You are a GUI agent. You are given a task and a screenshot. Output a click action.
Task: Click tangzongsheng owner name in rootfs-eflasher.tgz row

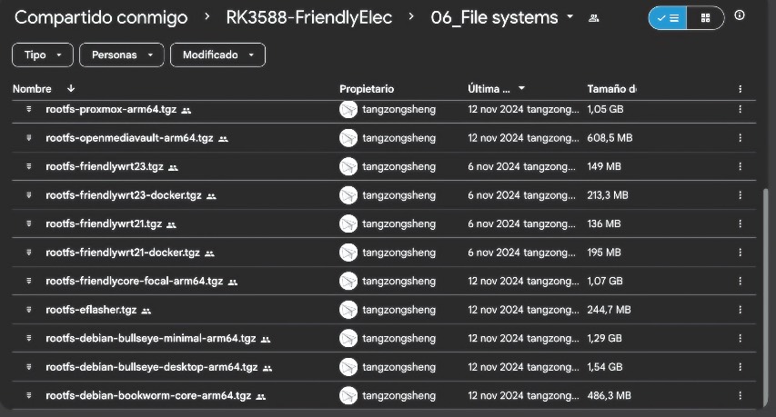pyautogui.click(x=398, y=310)
